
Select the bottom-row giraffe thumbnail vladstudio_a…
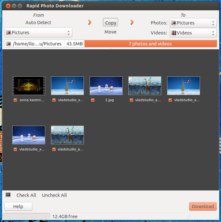click(67, 135)
